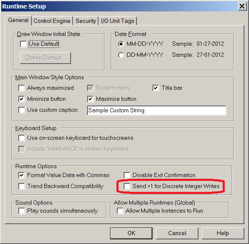This screenshot has width=249, height=244.
Task: Click the OK button
Action: coord(131,233)
